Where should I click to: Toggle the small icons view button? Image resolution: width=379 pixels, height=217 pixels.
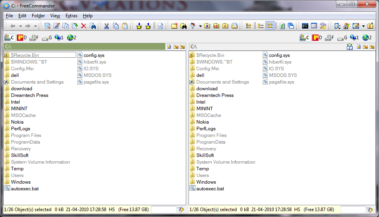[x=270, y=26]
